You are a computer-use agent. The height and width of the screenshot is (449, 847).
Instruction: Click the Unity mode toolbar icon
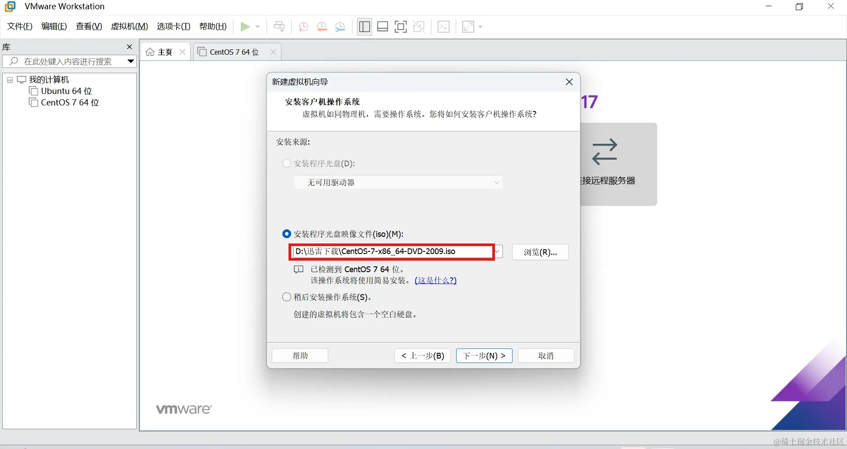[x=419, y=27]
